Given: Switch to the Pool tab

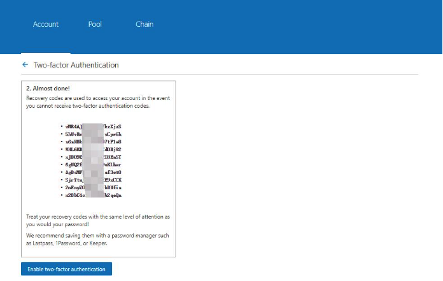Looking at the screenshot, I should [x=95, y=24].
